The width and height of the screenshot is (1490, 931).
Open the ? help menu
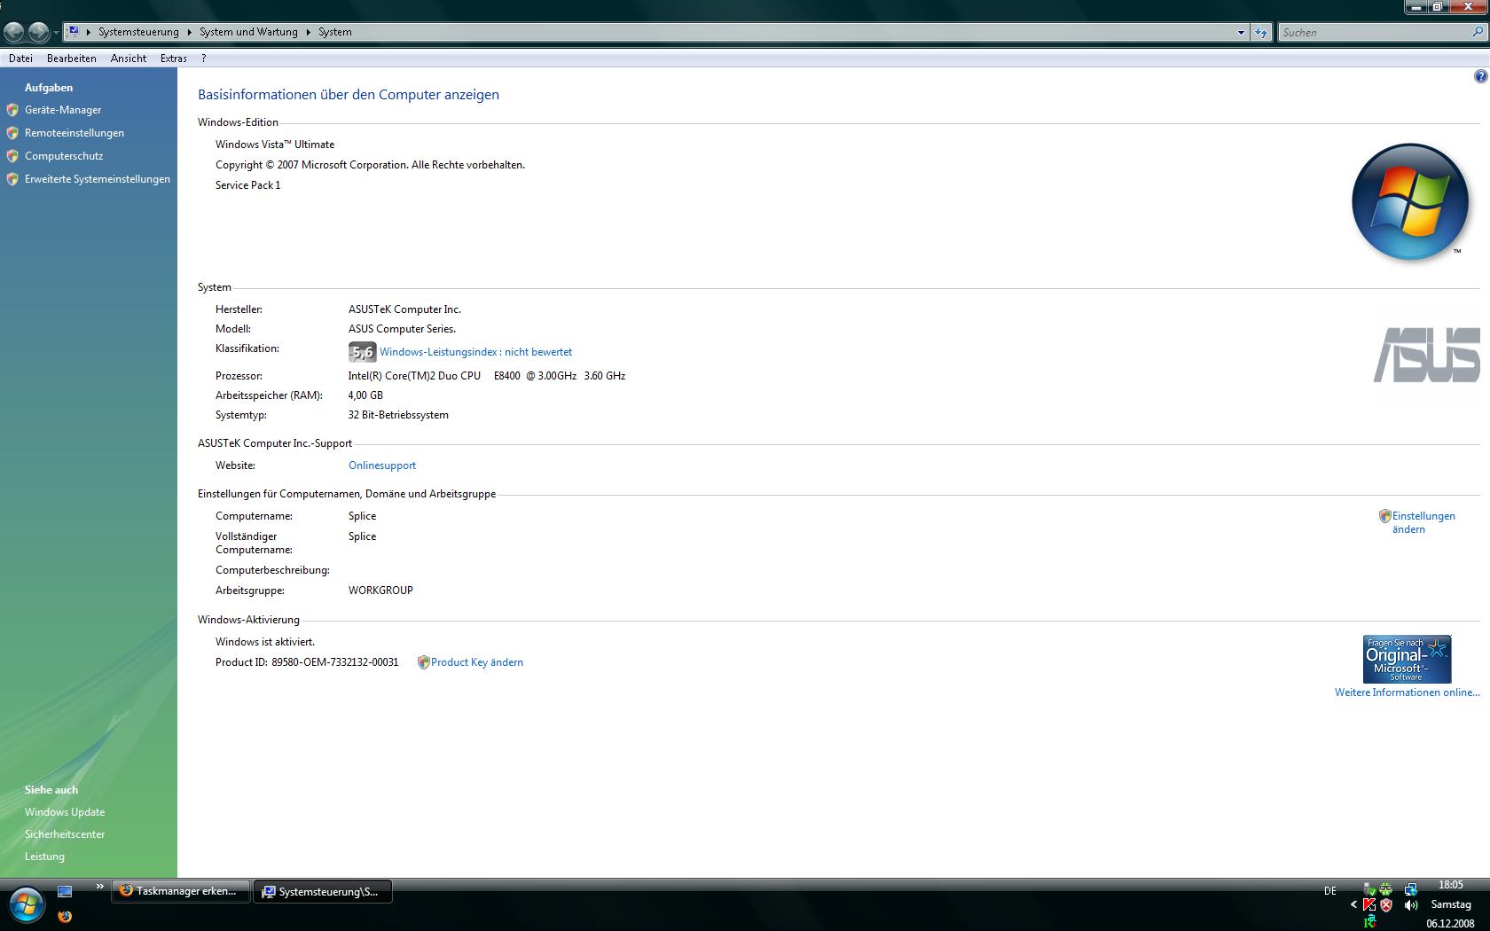point(204,59)
